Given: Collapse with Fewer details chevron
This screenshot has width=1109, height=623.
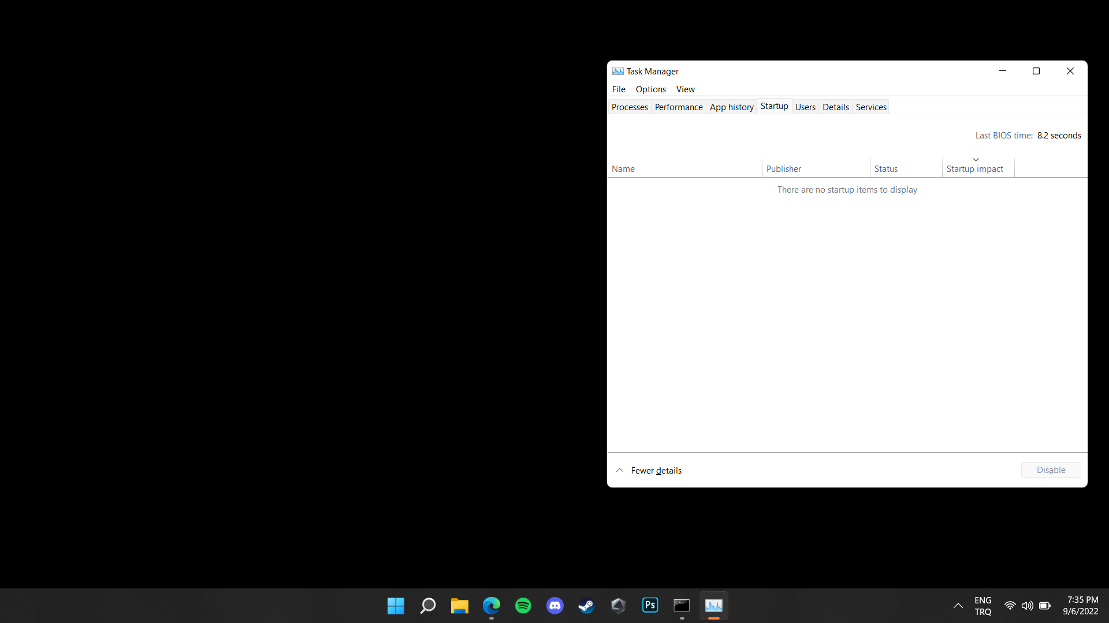Looking at the screenshot, I should point(620,470).
